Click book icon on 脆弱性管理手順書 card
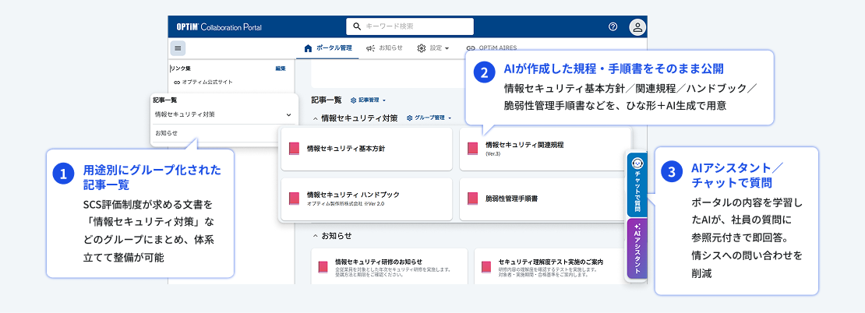Viewport: 865px width, 313px height. 472,199
